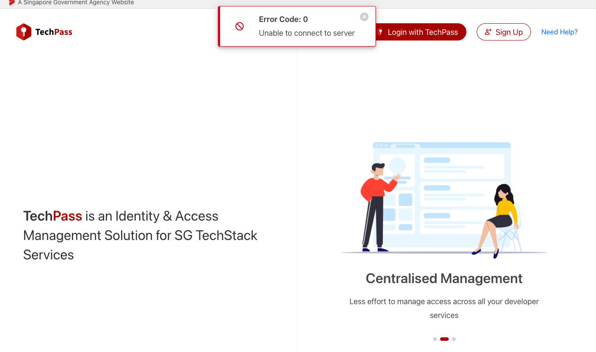Click the Unable to connect to server message
This screenshot has height=352, width=596.
[307, 33]
